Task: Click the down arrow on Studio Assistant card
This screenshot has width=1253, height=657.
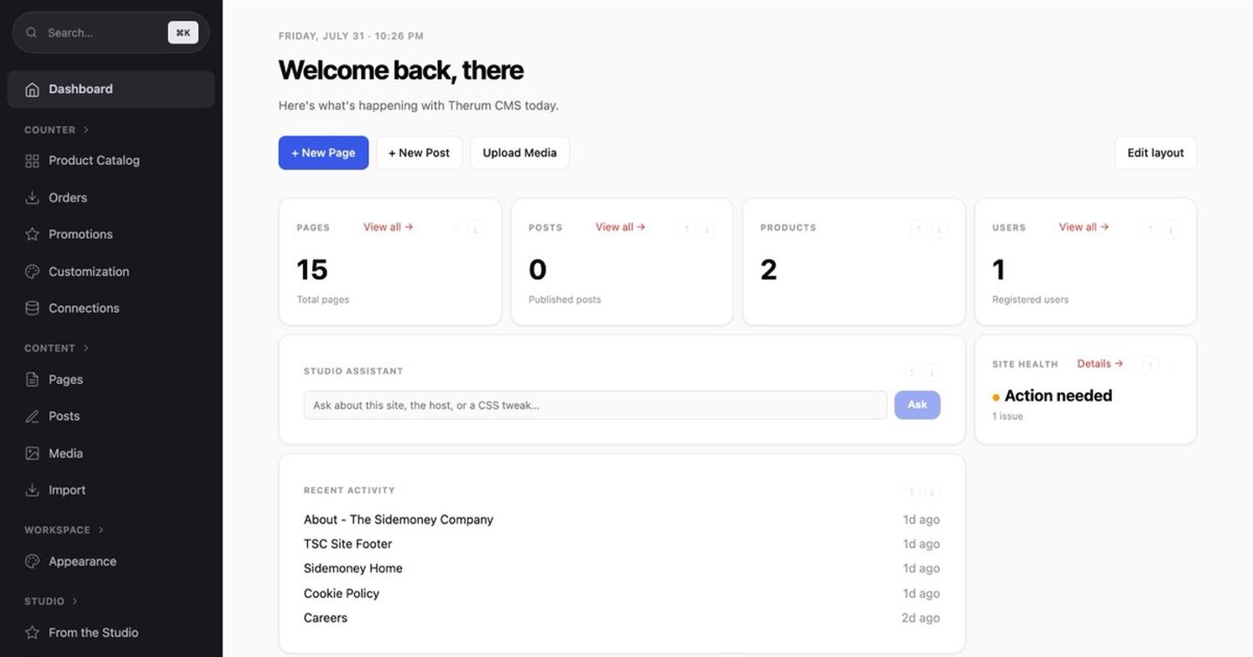Action: click(932, 373)
